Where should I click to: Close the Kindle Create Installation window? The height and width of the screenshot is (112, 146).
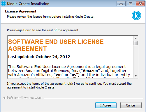[140, 4]
